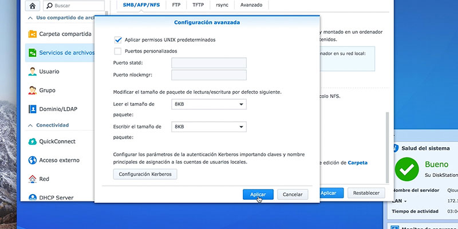Click the Configuración avanzada dialog title
Viewport: 458px width, 229px height.
pos(207,22)
